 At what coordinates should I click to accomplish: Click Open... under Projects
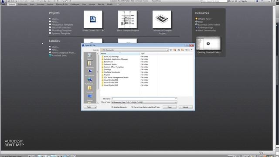click(55, 19)
